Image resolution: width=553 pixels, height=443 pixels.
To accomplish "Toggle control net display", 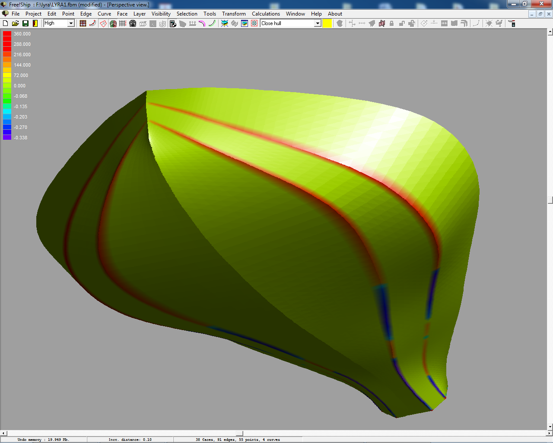I will tap(83, 23).
